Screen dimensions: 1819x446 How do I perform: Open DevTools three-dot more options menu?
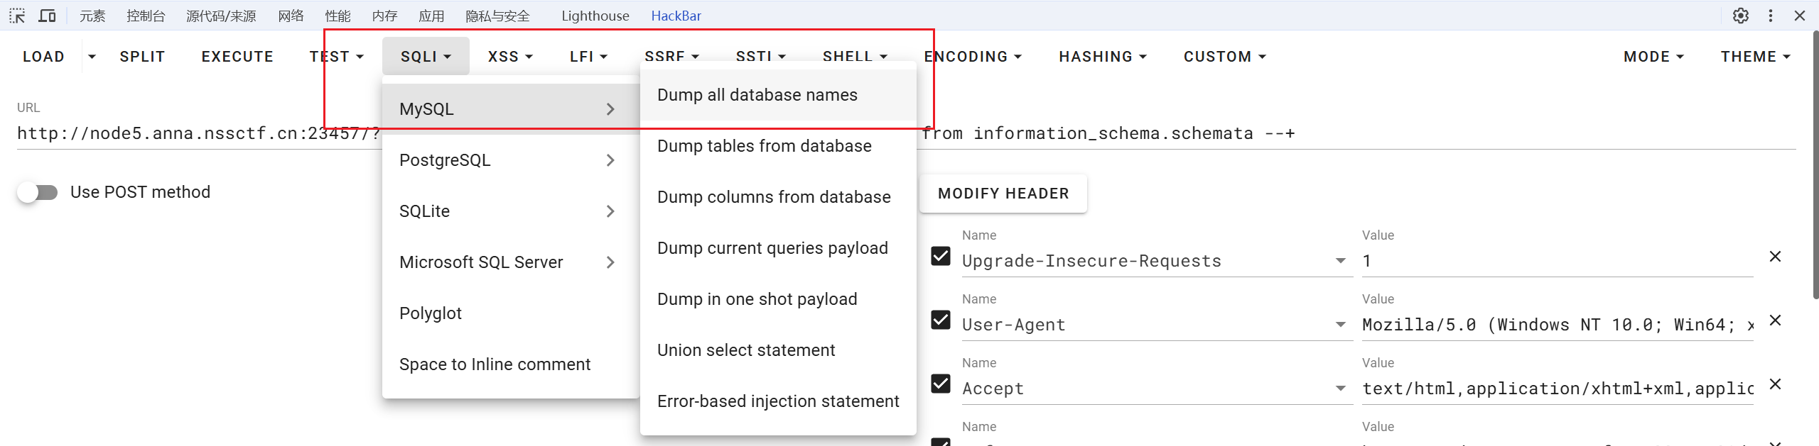coord(1771,16)
